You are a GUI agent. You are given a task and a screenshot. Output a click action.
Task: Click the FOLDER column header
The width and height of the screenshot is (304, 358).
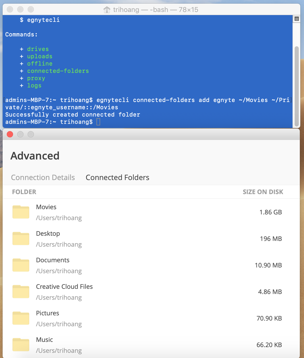tap(24, 192)
